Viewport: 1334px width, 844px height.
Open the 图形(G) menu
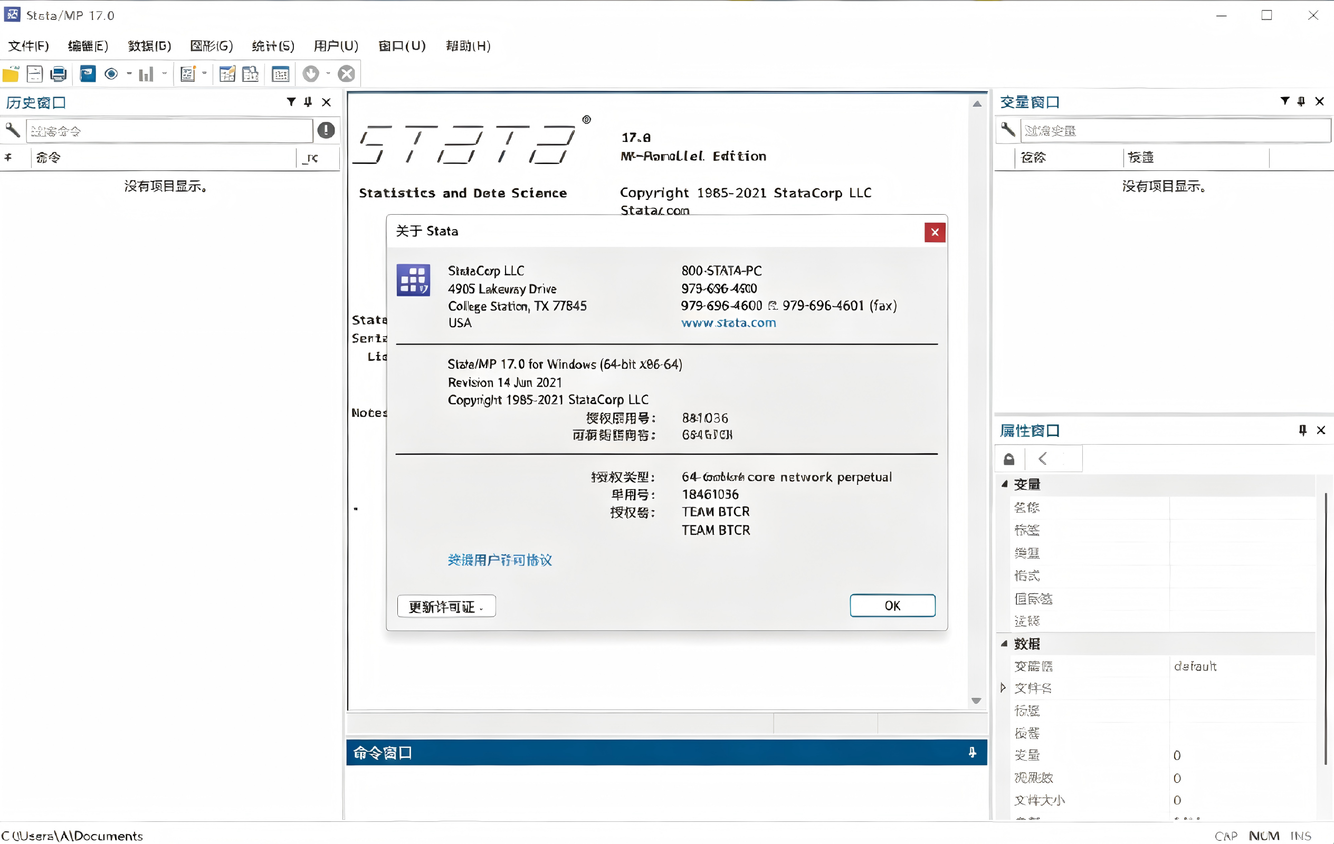click(212, 46)
